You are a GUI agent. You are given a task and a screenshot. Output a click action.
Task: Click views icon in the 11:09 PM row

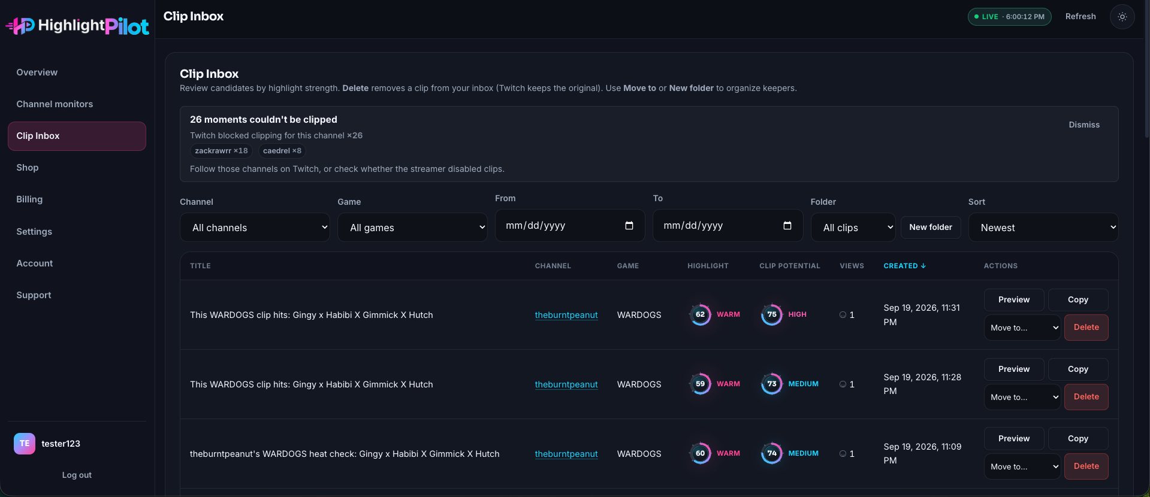coord(843,454)
